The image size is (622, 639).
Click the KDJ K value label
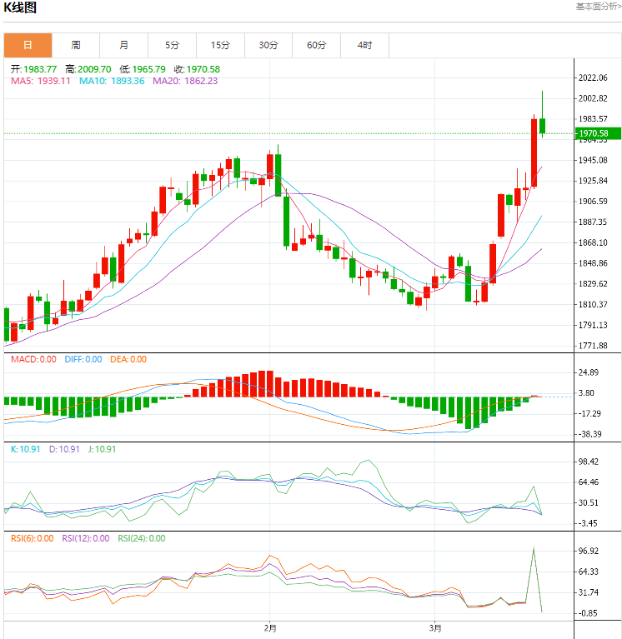(25, 449)
